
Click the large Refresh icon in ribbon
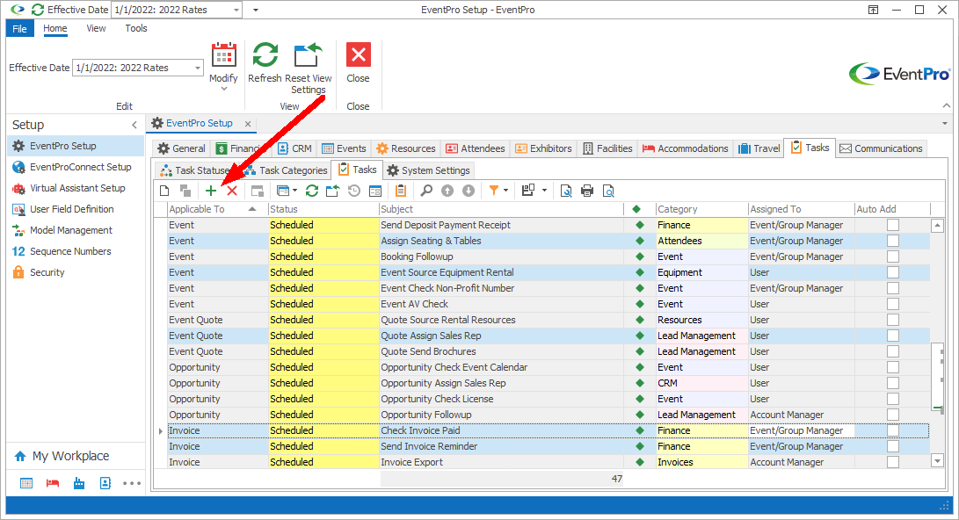click(265, 55)
